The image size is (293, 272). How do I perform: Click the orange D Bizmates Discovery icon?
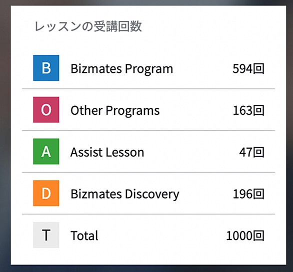pos(46,193)
